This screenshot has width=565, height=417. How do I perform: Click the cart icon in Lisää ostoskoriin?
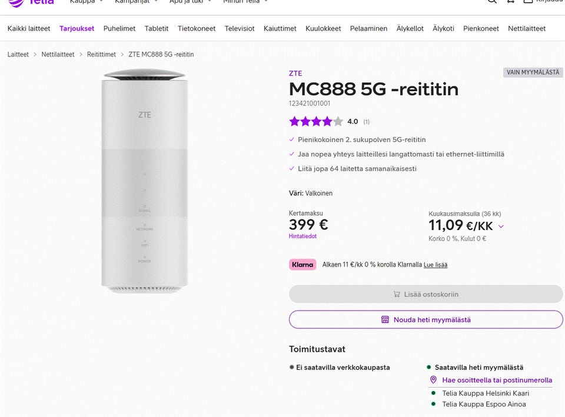pyautogui.click(x=397, y=294)
